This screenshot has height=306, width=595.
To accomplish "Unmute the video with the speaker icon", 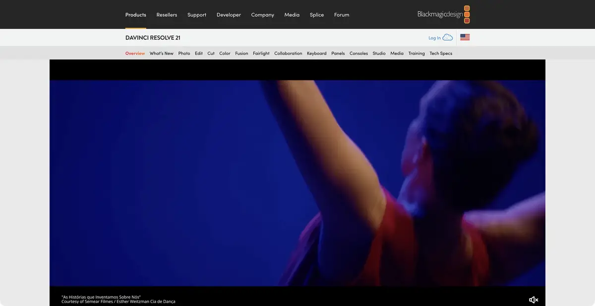I will [x=534, y=300].
